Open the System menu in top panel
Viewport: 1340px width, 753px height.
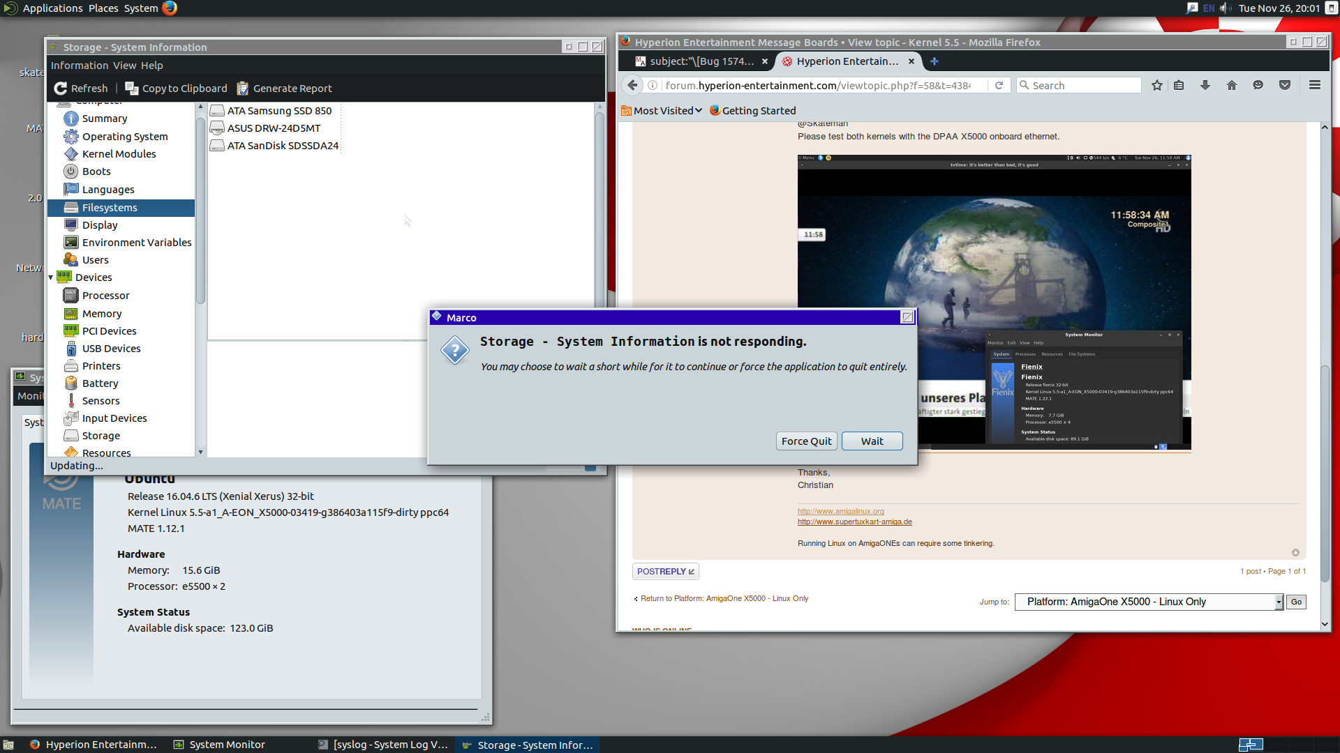(x=141, y=8)
